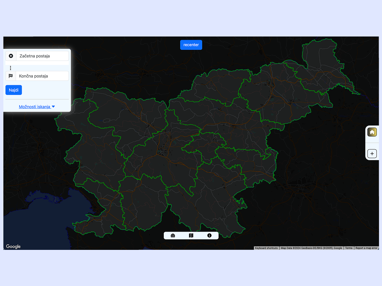Click the Google logo on the map
The height and width of the screenshot is (286, 382).
[13, 247]
